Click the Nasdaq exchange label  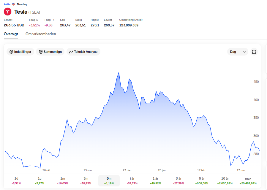click(22, 4)
